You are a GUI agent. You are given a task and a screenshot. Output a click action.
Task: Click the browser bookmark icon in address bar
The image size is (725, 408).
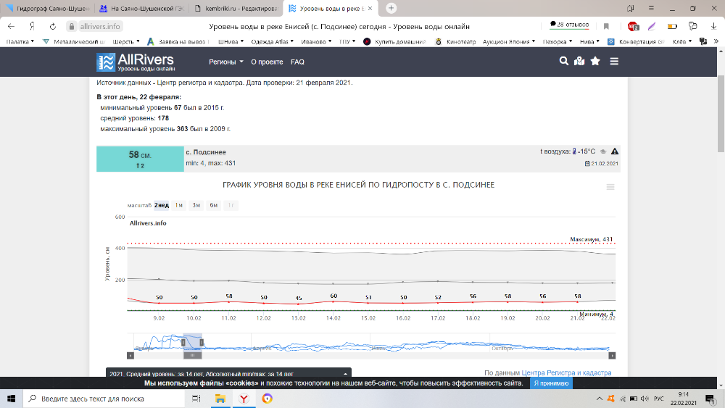coord(606,26)
